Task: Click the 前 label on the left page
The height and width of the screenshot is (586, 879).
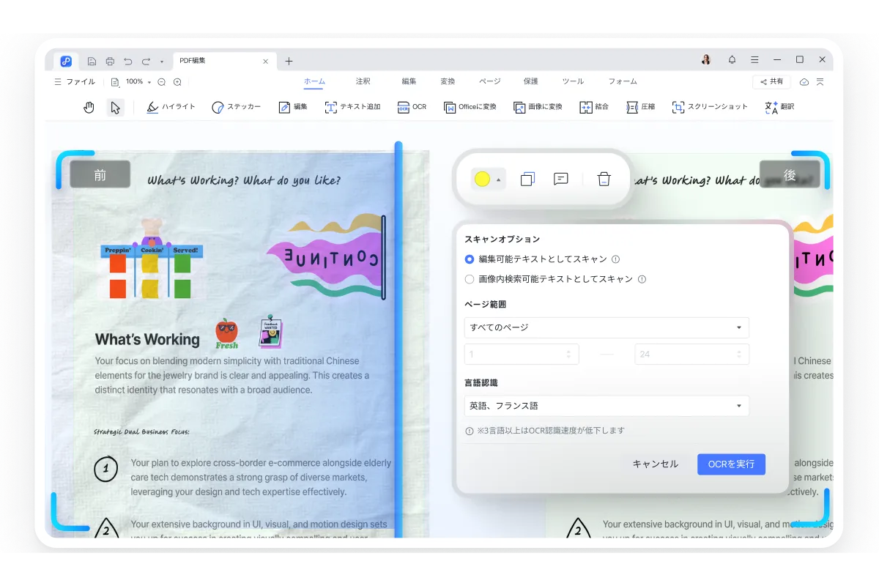Action: pyautogui.click(x=100, y=174)
